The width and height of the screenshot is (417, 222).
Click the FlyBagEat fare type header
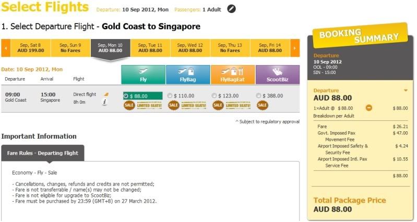tap(232, 75)
